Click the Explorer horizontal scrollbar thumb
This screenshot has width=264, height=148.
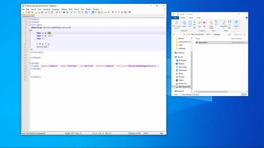pos(212,92)
